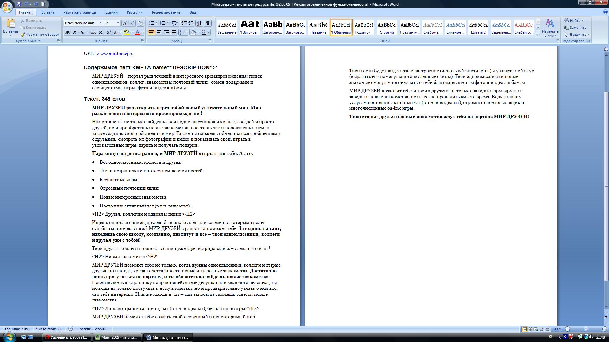Toggle italic formatting (К)
Screen dimensions: 609x342
pos(75,32)
